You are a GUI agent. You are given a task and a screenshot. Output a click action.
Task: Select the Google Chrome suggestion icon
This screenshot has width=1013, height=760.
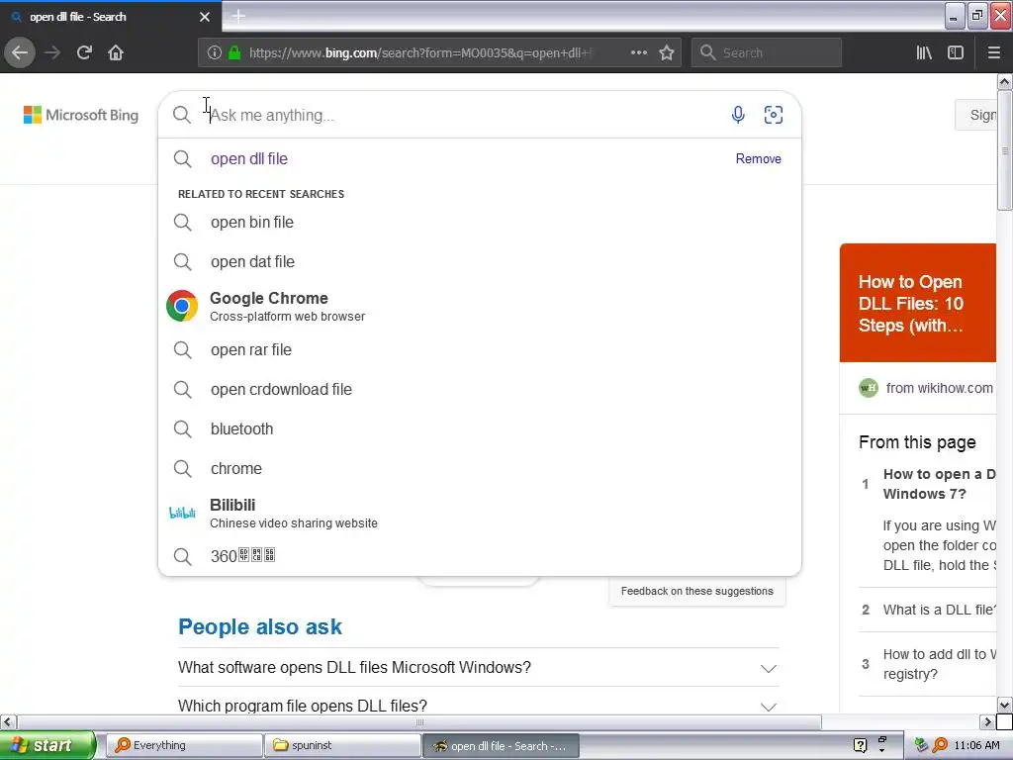tap(182, 306)
